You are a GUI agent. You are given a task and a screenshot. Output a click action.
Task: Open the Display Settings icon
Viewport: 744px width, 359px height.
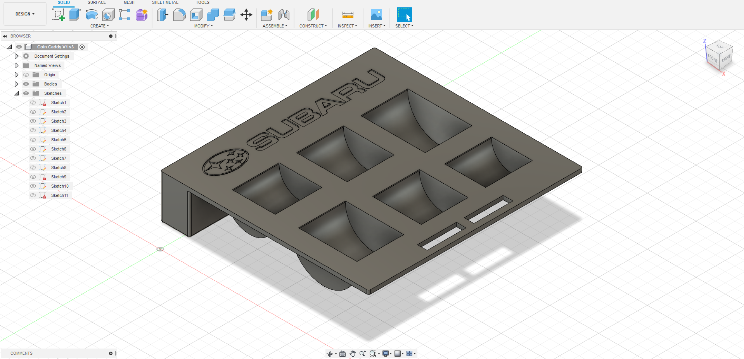[386, 354]
